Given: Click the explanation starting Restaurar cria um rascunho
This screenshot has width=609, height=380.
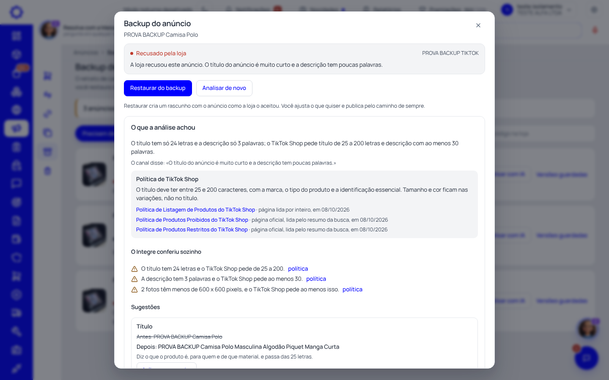Looking at the screenshot, I should click(x=274, y=106).
